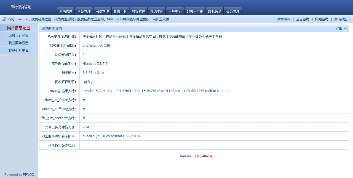
Task: Click the version number 2.8.140419
Action: tap(203, 156)
